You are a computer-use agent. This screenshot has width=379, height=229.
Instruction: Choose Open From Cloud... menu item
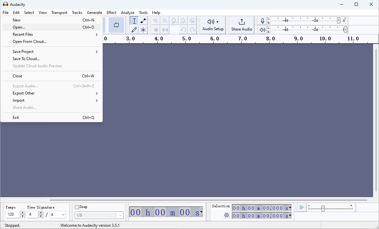(51, 42)
